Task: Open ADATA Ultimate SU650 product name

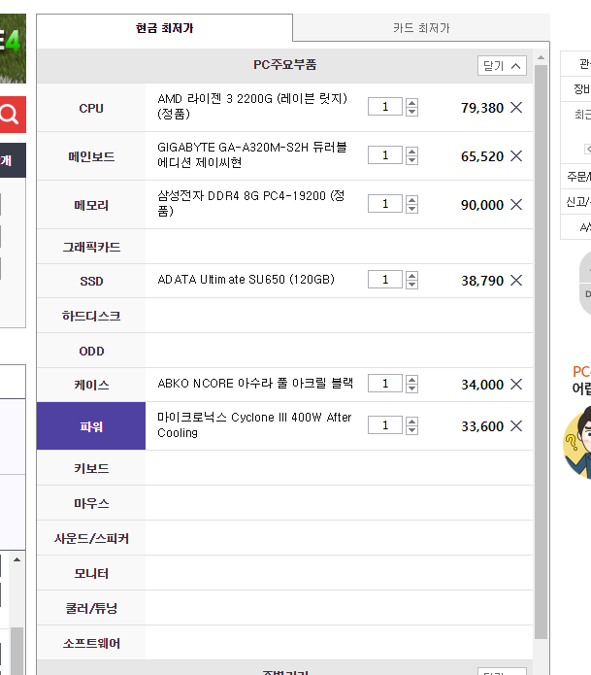Action: (x=246, y=280)
